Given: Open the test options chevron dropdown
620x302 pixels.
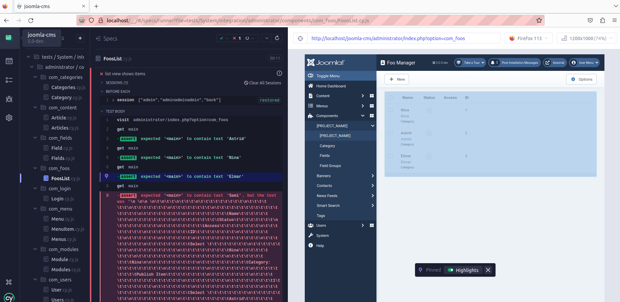Looking at the screenshot, I should coord(267,38).
